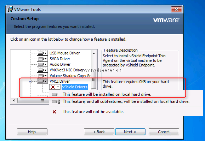The height and width of the screenshot is (141, 205).
Task: Click the vertical scrollbar thumb in feature list
Action: (93, 80)
